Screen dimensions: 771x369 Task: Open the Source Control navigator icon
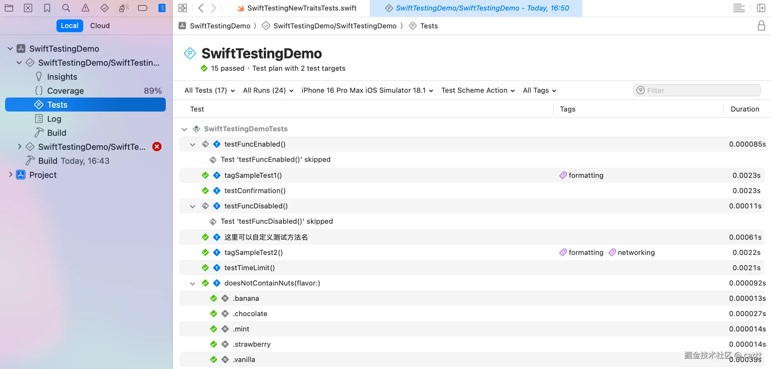(28, 8)
